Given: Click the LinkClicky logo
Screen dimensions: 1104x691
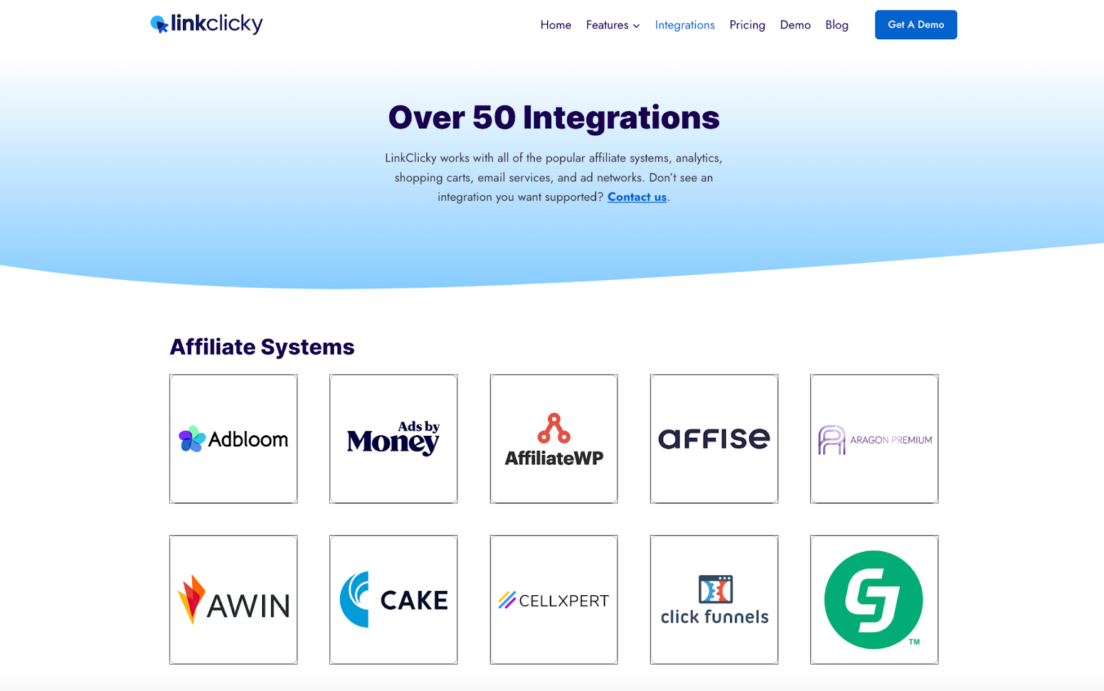Looking at the screenshot, I should [206, 24].
